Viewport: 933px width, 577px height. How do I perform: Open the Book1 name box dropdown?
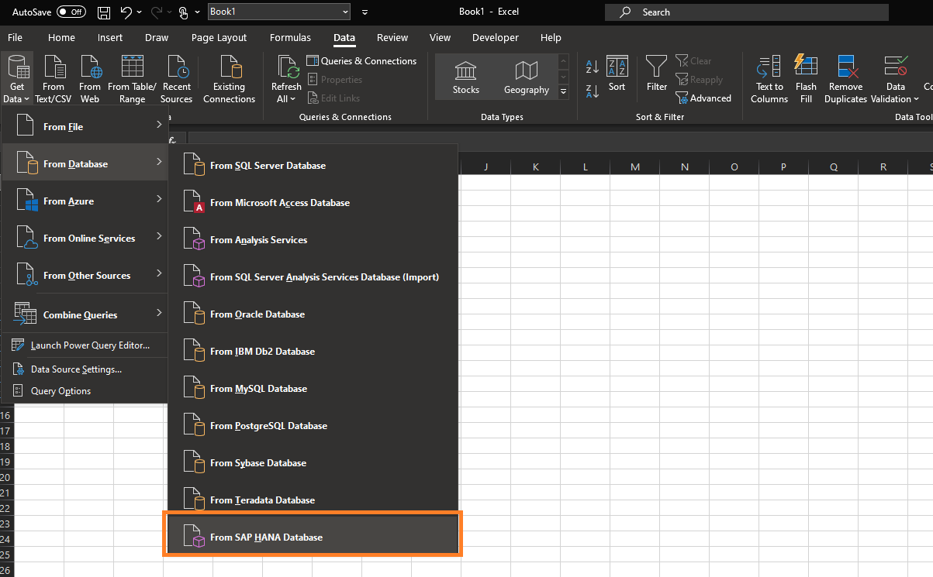point(345,12)
